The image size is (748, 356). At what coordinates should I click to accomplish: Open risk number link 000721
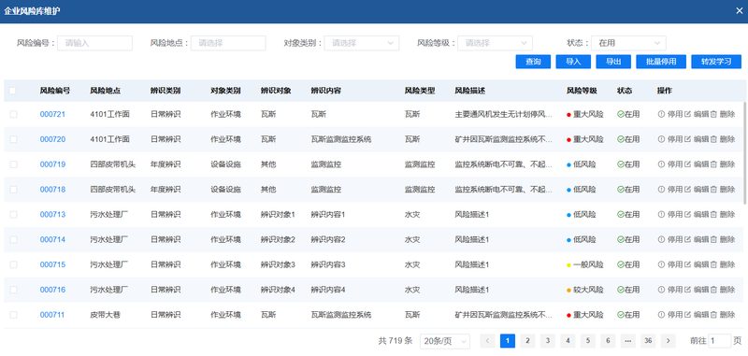tap(52, 114)
